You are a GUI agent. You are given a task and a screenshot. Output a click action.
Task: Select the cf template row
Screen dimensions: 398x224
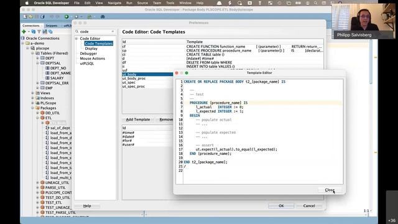click(223, 47)
